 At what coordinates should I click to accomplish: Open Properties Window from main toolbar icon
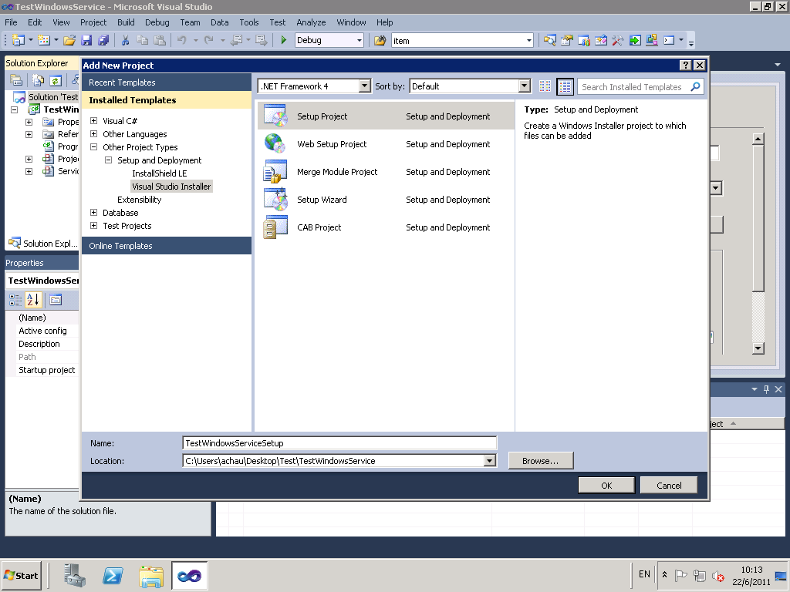(567, 40)
